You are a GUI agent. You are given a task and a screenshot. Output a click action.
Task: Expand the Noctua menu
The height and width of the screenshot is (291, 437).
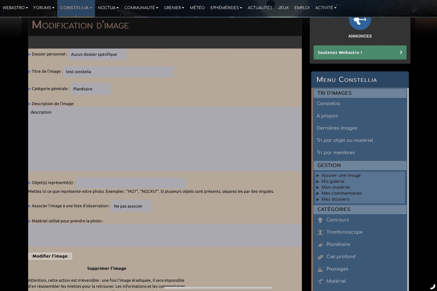[108, 8]
